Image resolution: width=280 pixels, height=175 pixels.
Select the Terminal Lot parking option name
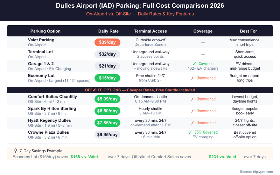(41, 52)
